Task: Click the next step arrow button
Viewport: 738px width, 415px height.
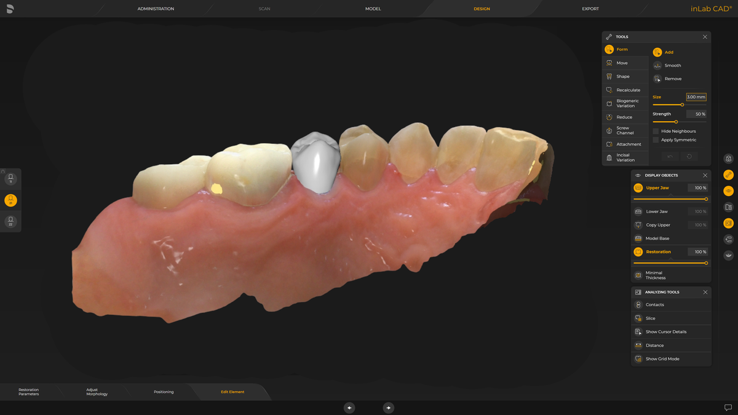Action: coord(389,408)
